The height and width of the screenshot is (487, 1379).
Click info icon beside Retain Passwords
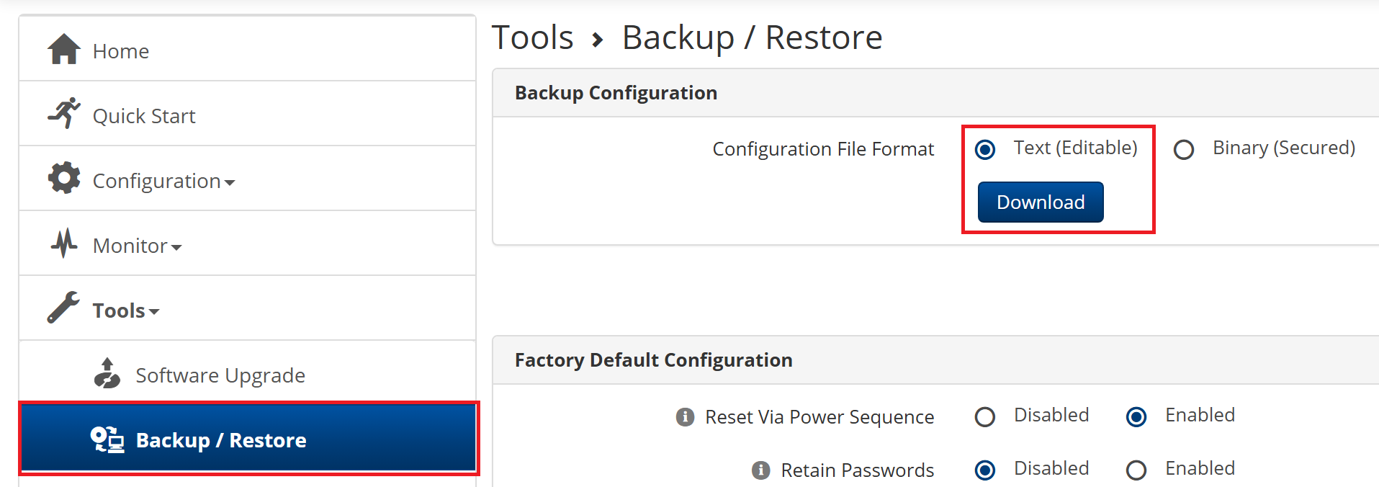tap(760, 470)
